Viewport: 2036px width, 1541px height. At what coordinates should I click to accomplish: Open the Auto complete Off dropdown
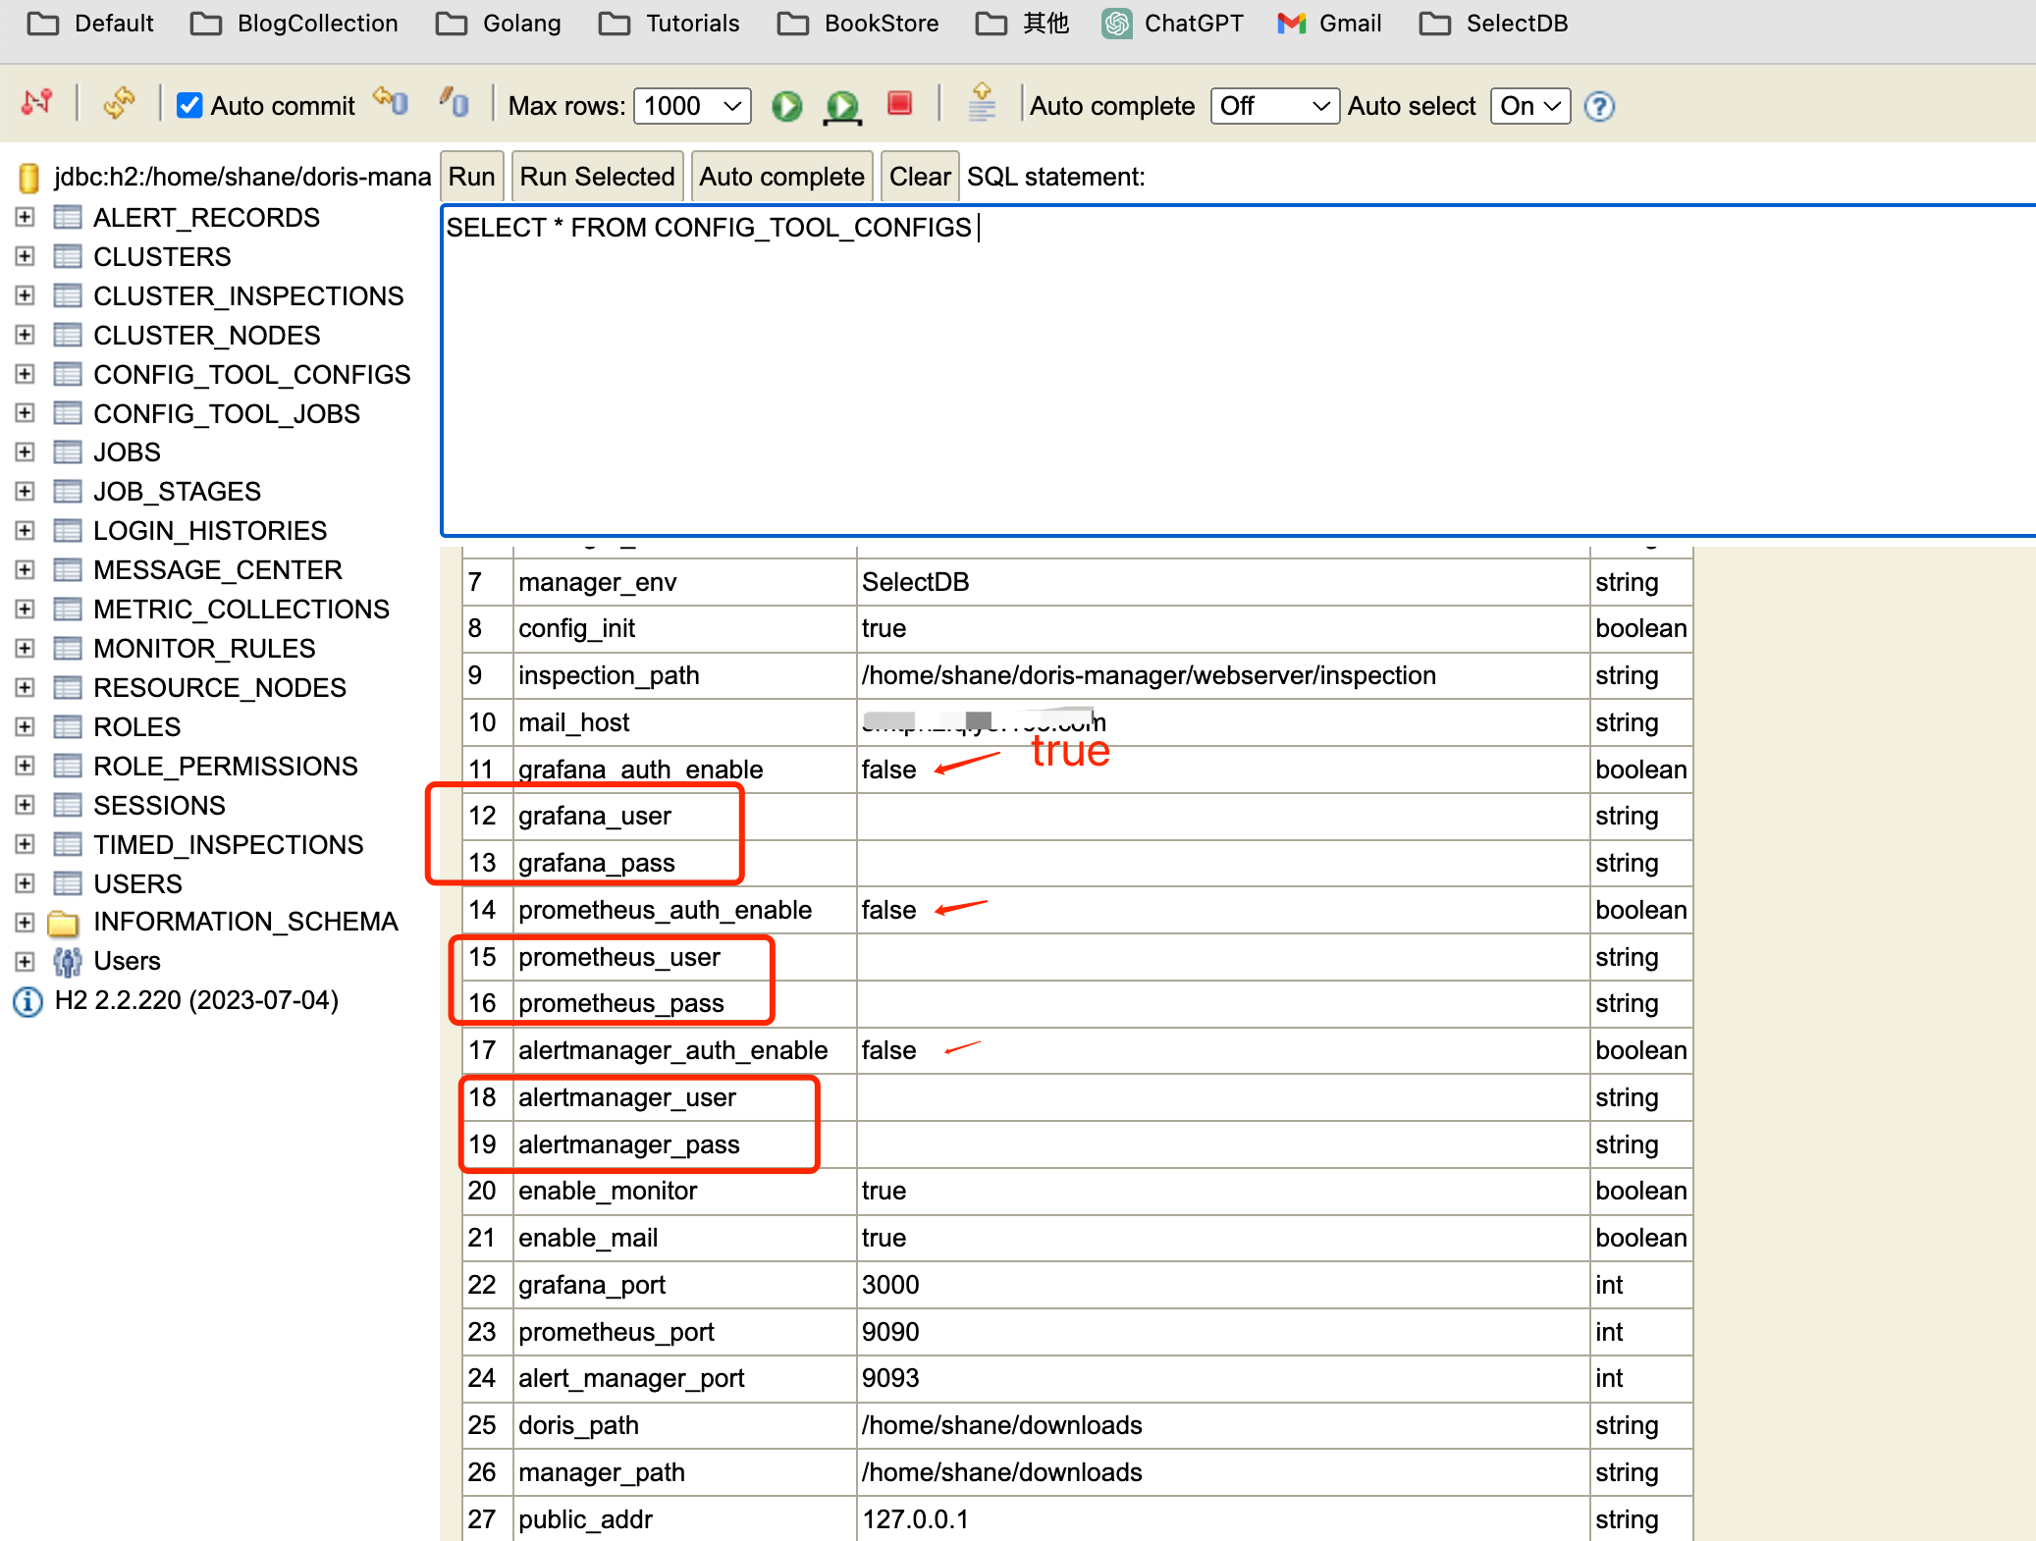1274,106
